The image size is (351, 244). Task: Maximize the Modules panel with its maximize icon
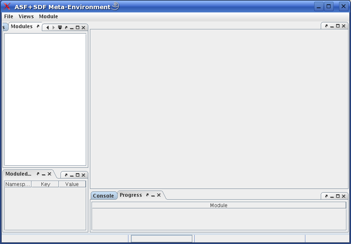pyautogui.click(x=78, y=27)
